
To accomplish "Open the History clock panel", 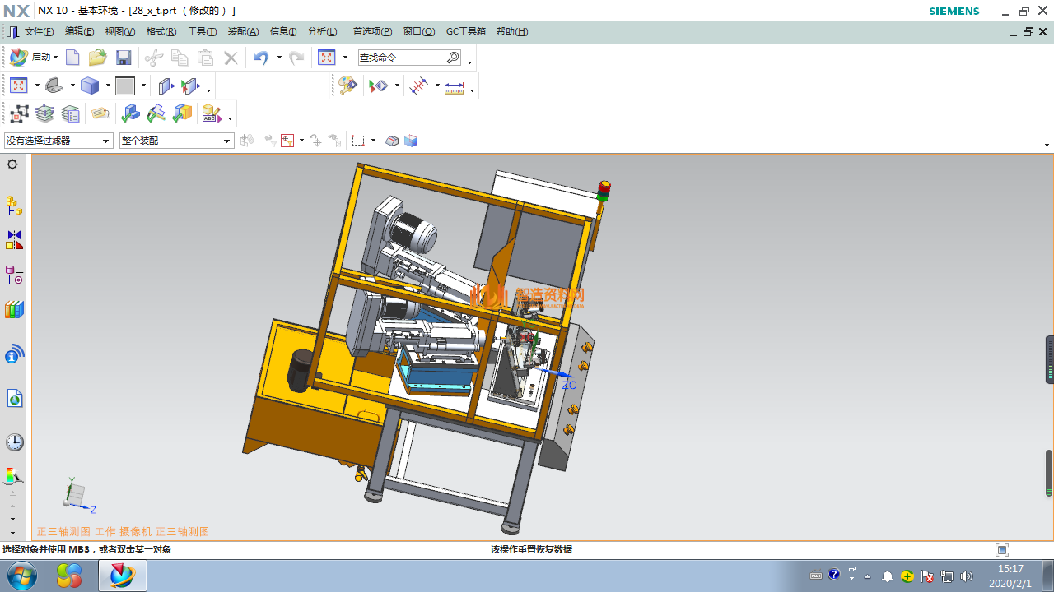I will point(14,442).
